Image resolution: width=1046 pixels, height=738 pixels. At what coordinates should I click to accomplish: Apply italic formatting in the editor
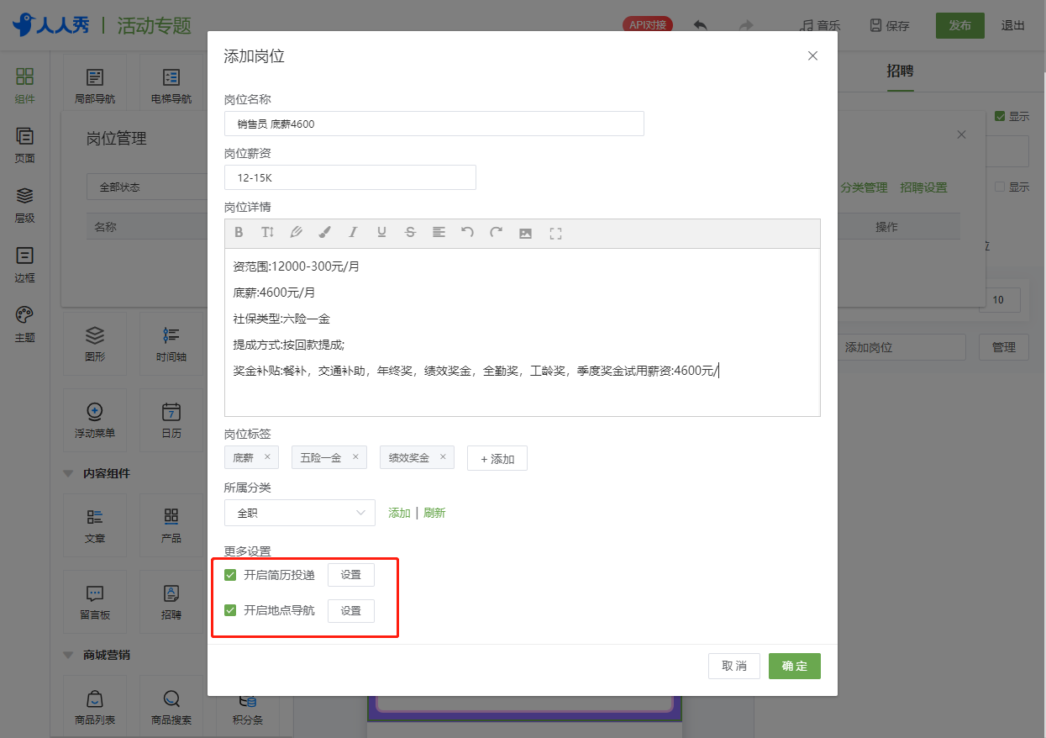[x=353, y=233]
